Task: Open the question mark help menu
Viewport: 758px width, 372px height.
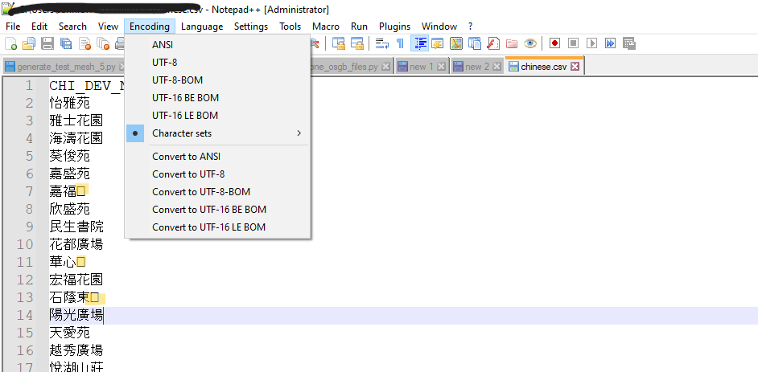Action: coord(471,26)
